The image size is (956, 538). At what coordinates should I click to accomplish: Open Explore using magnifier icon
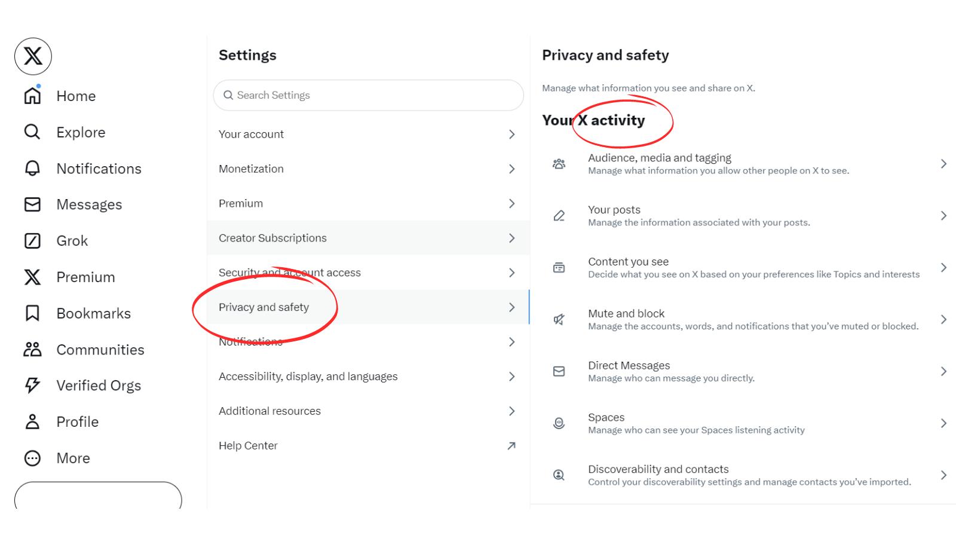[32, 132]
